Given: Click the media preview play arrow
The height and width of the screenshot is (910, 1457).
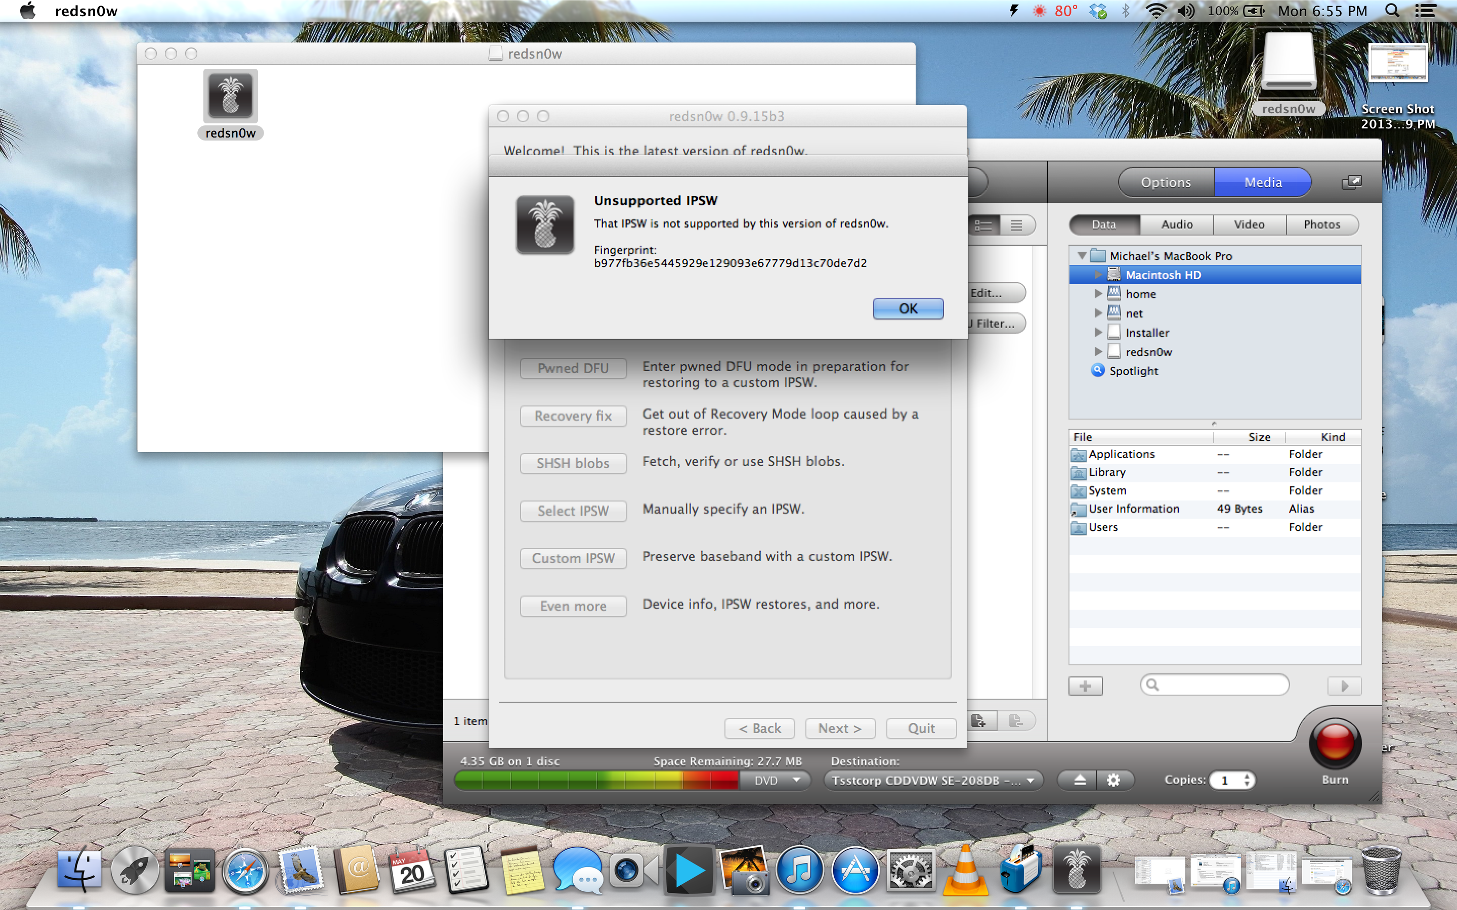Looking at the screenshot, I should pyautogui.click(x=1344, y=686).
